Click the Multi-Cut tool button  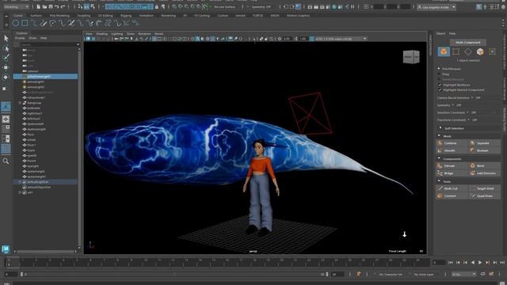pos(452,188)
